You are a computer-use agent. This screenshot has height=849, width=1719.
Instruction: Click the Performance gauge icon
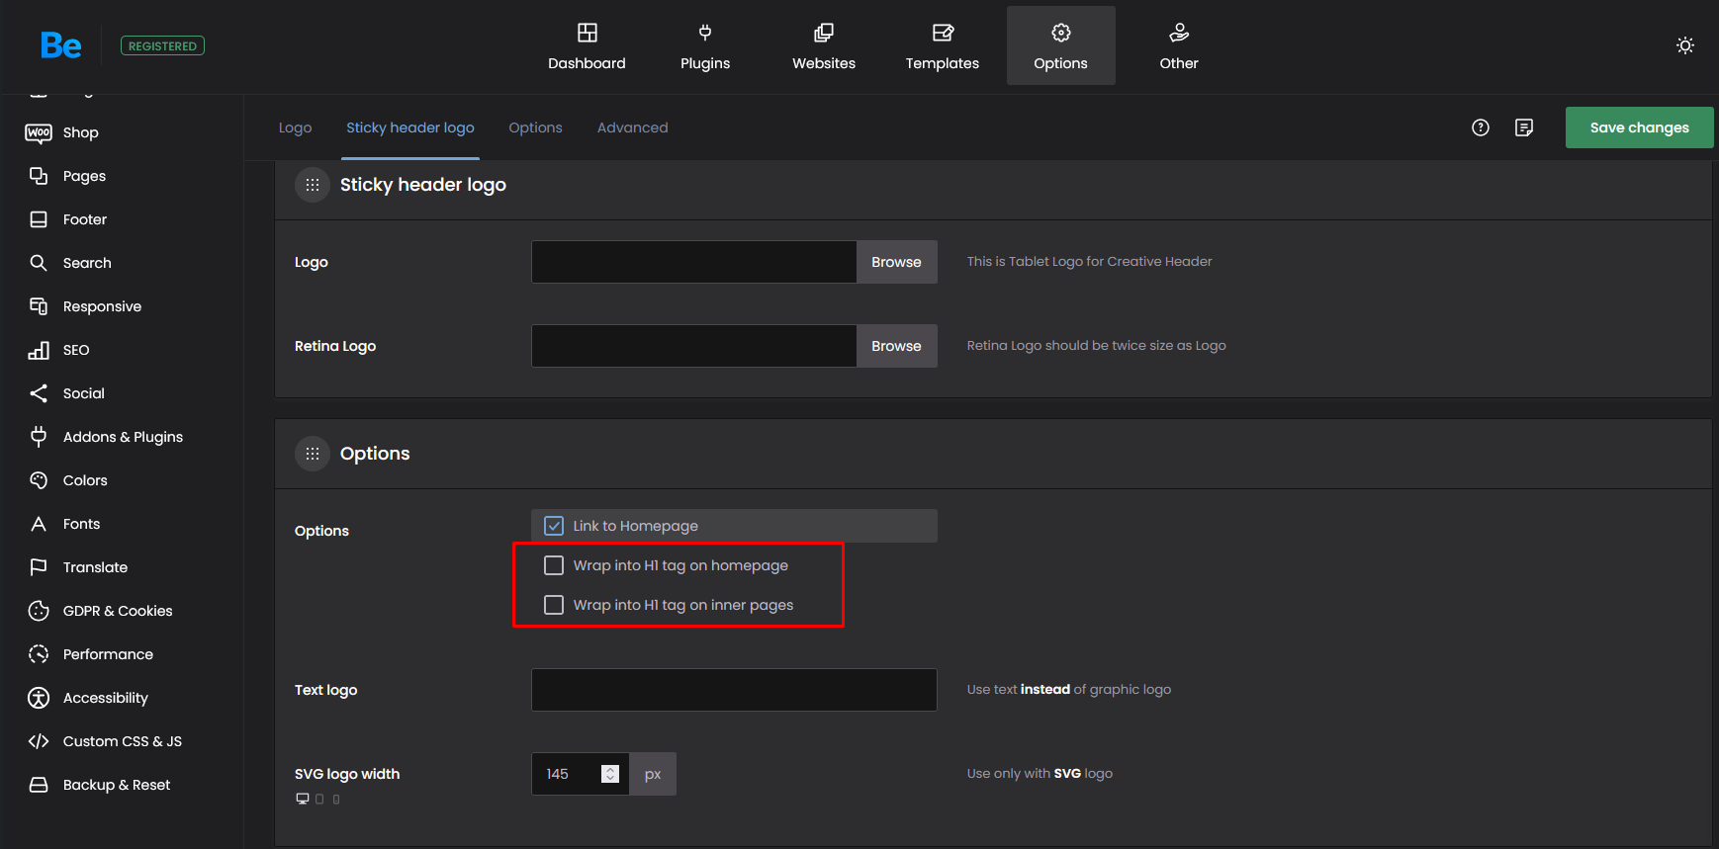tap(39, 654)
